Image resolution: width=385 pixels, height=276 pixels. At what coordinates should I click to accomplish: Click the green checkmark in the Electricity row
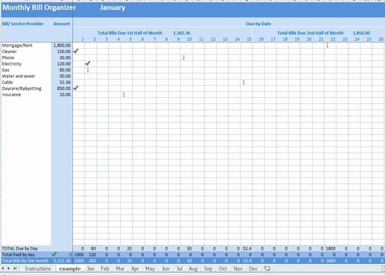pos(88,63)
